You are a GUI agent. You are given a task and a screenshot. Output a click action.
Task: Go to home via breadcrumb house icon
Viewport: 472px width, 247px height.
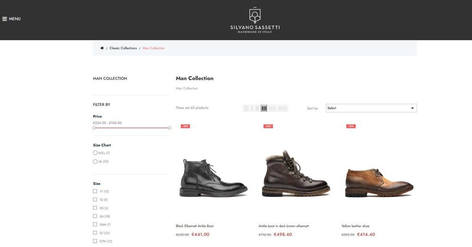coord(102,48)
